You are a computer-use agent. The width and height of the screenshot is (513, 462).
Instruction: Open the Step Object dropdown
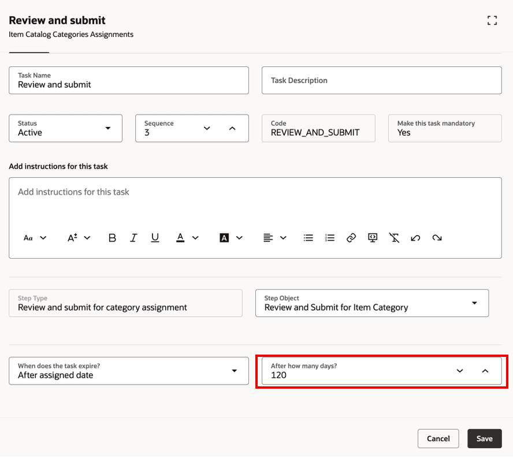474,303
